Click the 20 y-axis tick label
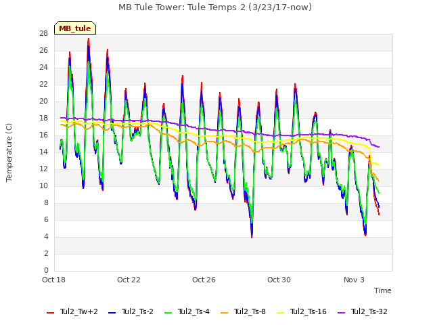The width and height of the screenshot is (433, 325). tap(43, 102)
